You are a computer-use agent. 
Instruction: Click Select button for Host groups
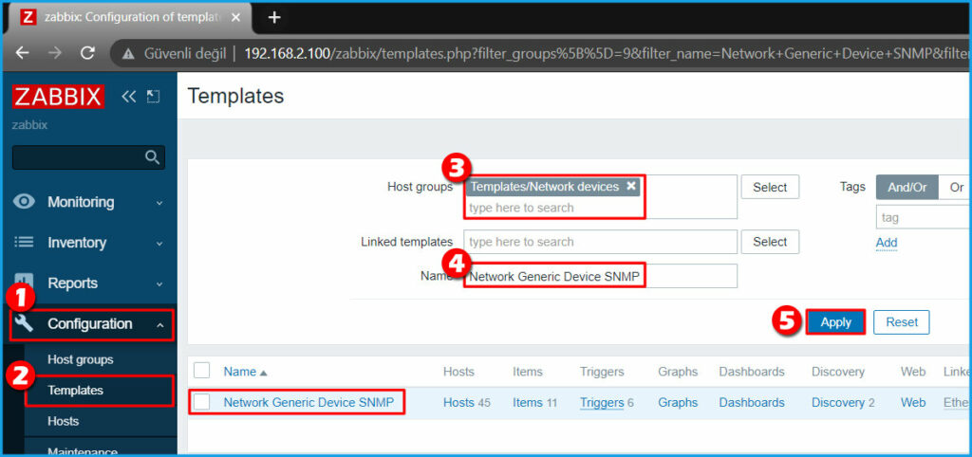tap(770, 187)
